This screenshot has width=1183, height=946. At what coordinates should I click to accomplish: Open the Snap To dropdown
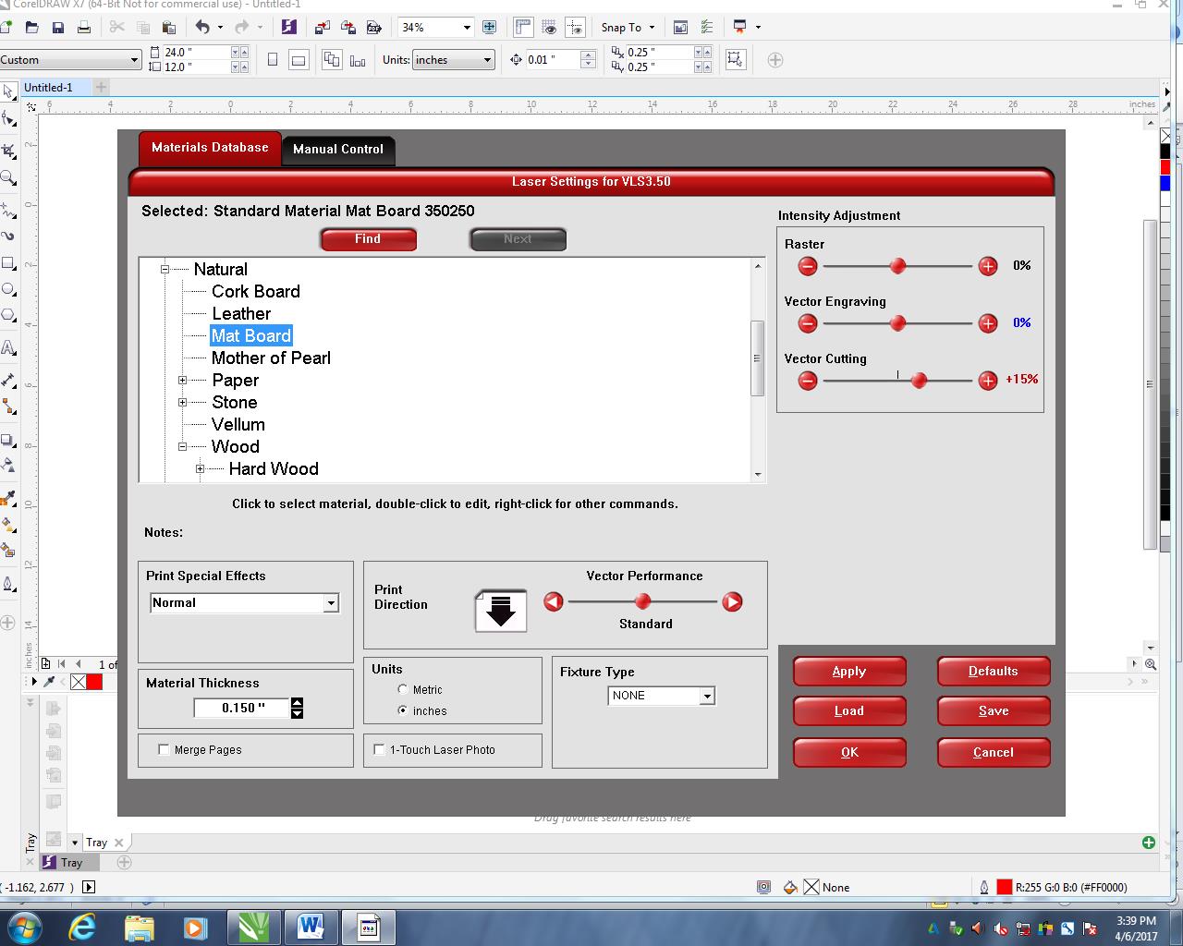628,28
